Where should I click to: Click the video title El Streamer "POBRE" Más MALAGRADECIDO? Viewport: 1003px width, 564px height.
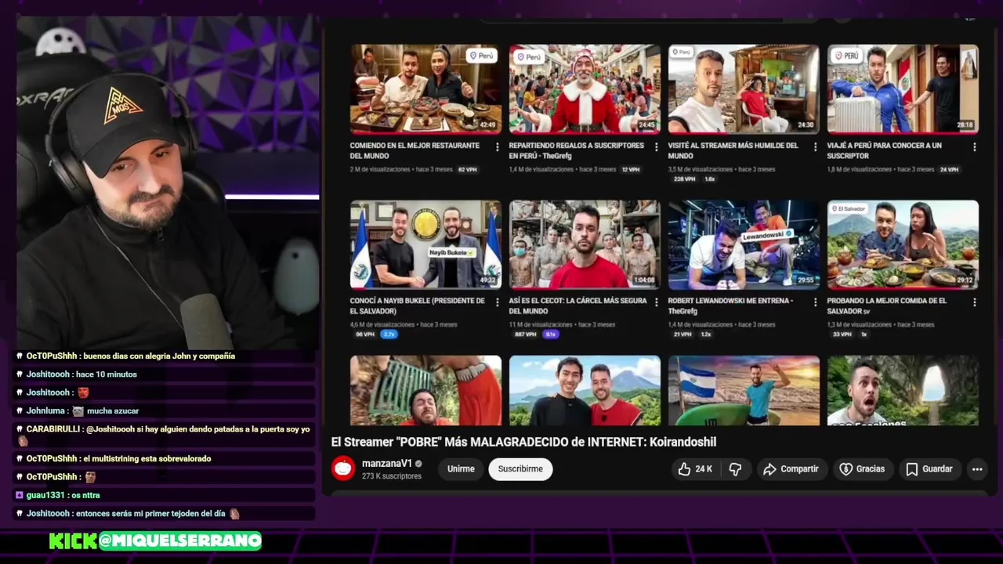coord(523,442)
